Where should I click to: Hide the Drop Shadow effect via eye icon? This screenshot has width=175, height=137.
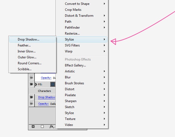pyautogui.click(x=31, y=97)
